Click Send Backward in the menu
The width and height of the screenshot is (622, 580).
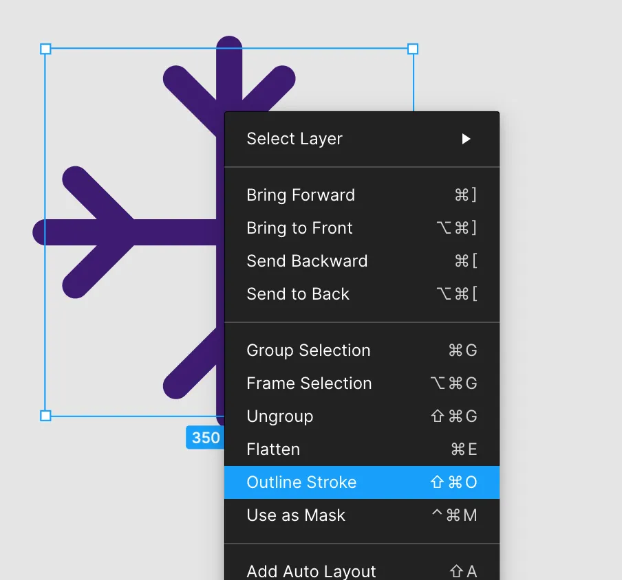[x=307, y=261]
